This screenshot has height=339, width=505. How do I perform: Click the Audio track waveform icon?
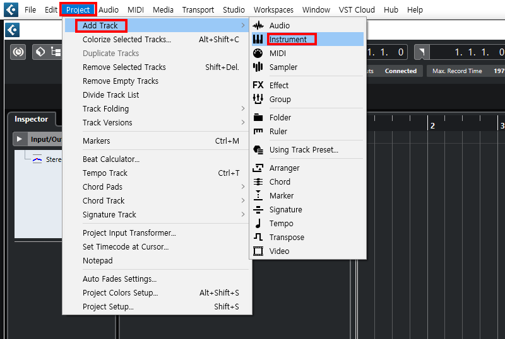click(x=258, y=25)
